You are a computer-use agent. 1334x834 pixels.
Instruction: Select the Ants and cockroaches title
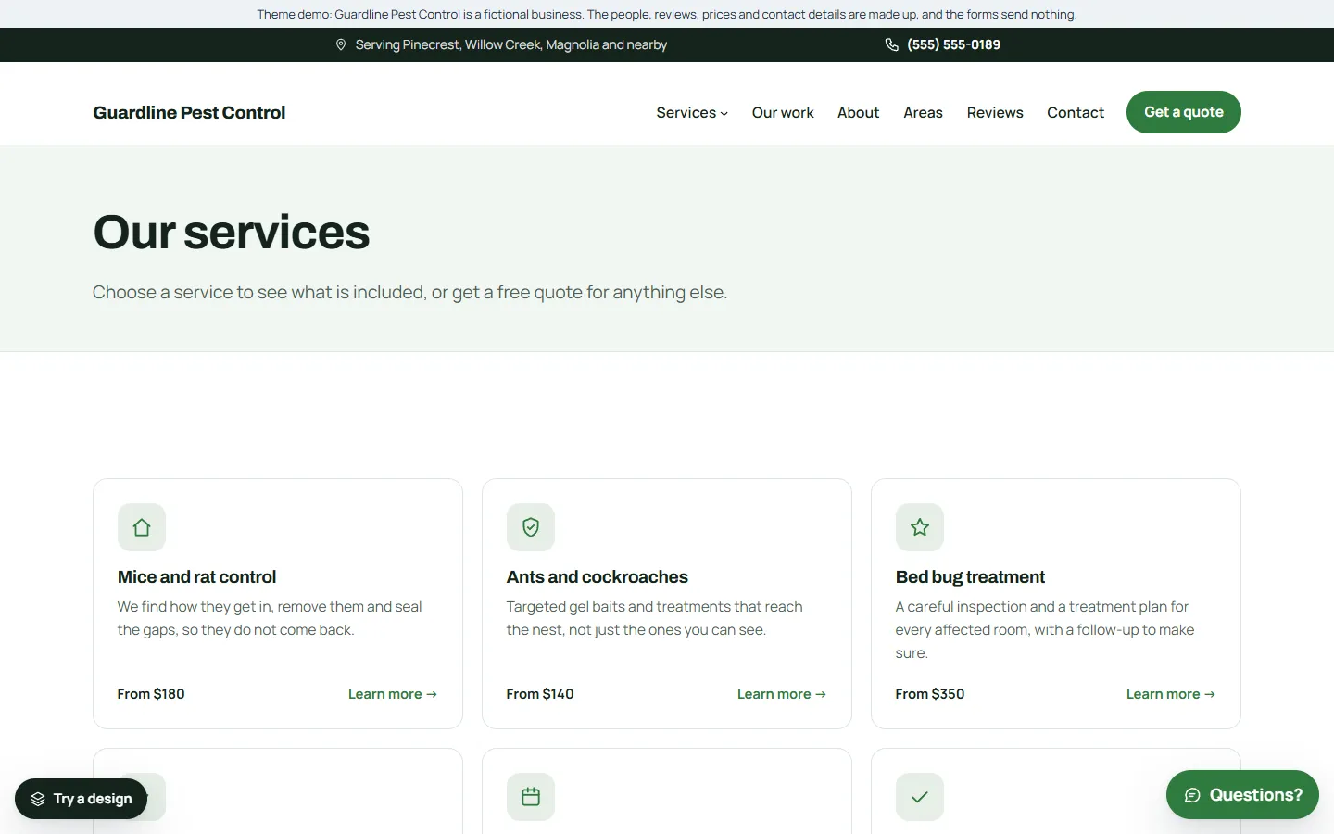click(x=598, y=576)
